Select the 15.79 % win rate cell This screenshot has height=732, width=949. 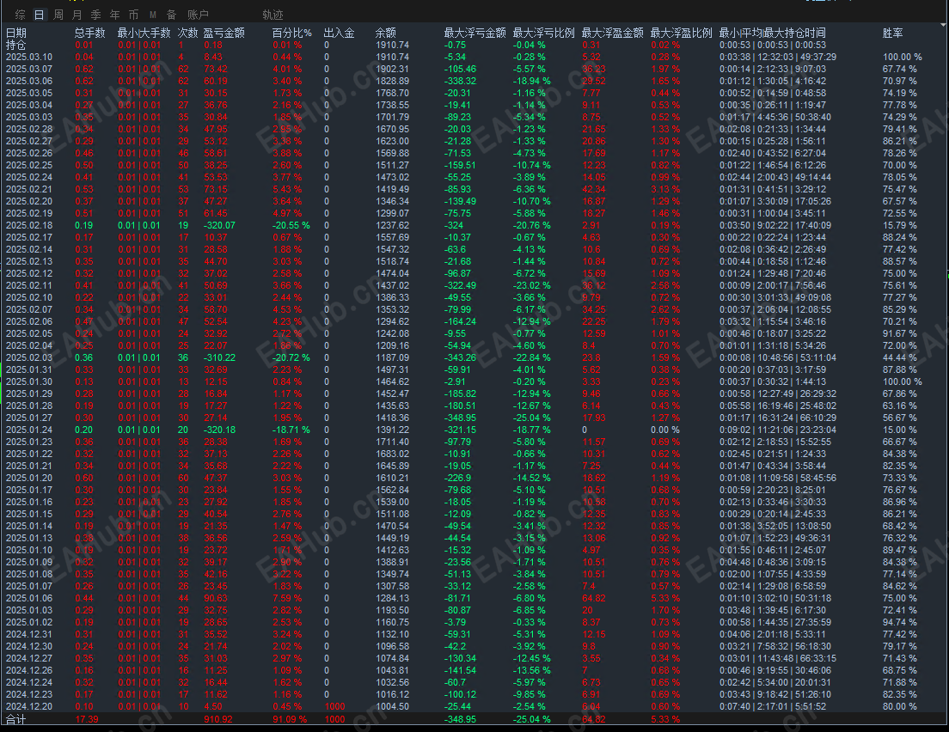pyautogui.click(x=899, y=225)
